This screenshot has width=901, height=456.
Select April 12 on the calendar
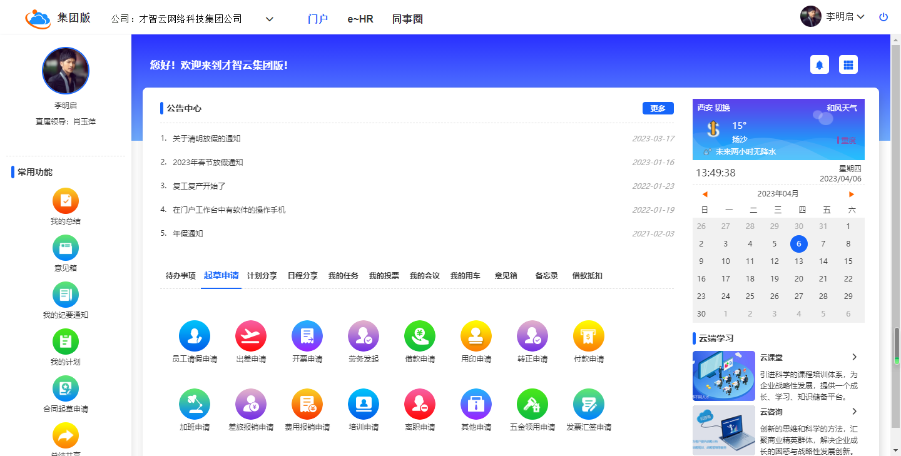coord(774,261)
